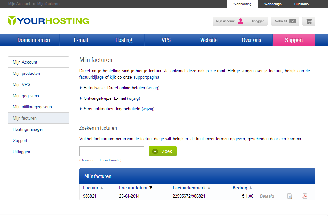Sort invoices by Factuurdatum column
The width and height of the screenshot is (328, 219).
(135, 188)
